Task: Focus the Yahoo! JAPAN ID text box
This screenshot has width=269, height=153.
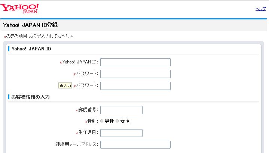Action: (135, 62)
